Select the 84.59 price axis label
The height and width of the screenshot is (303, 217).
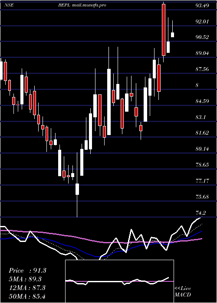(x=202, y=101)
